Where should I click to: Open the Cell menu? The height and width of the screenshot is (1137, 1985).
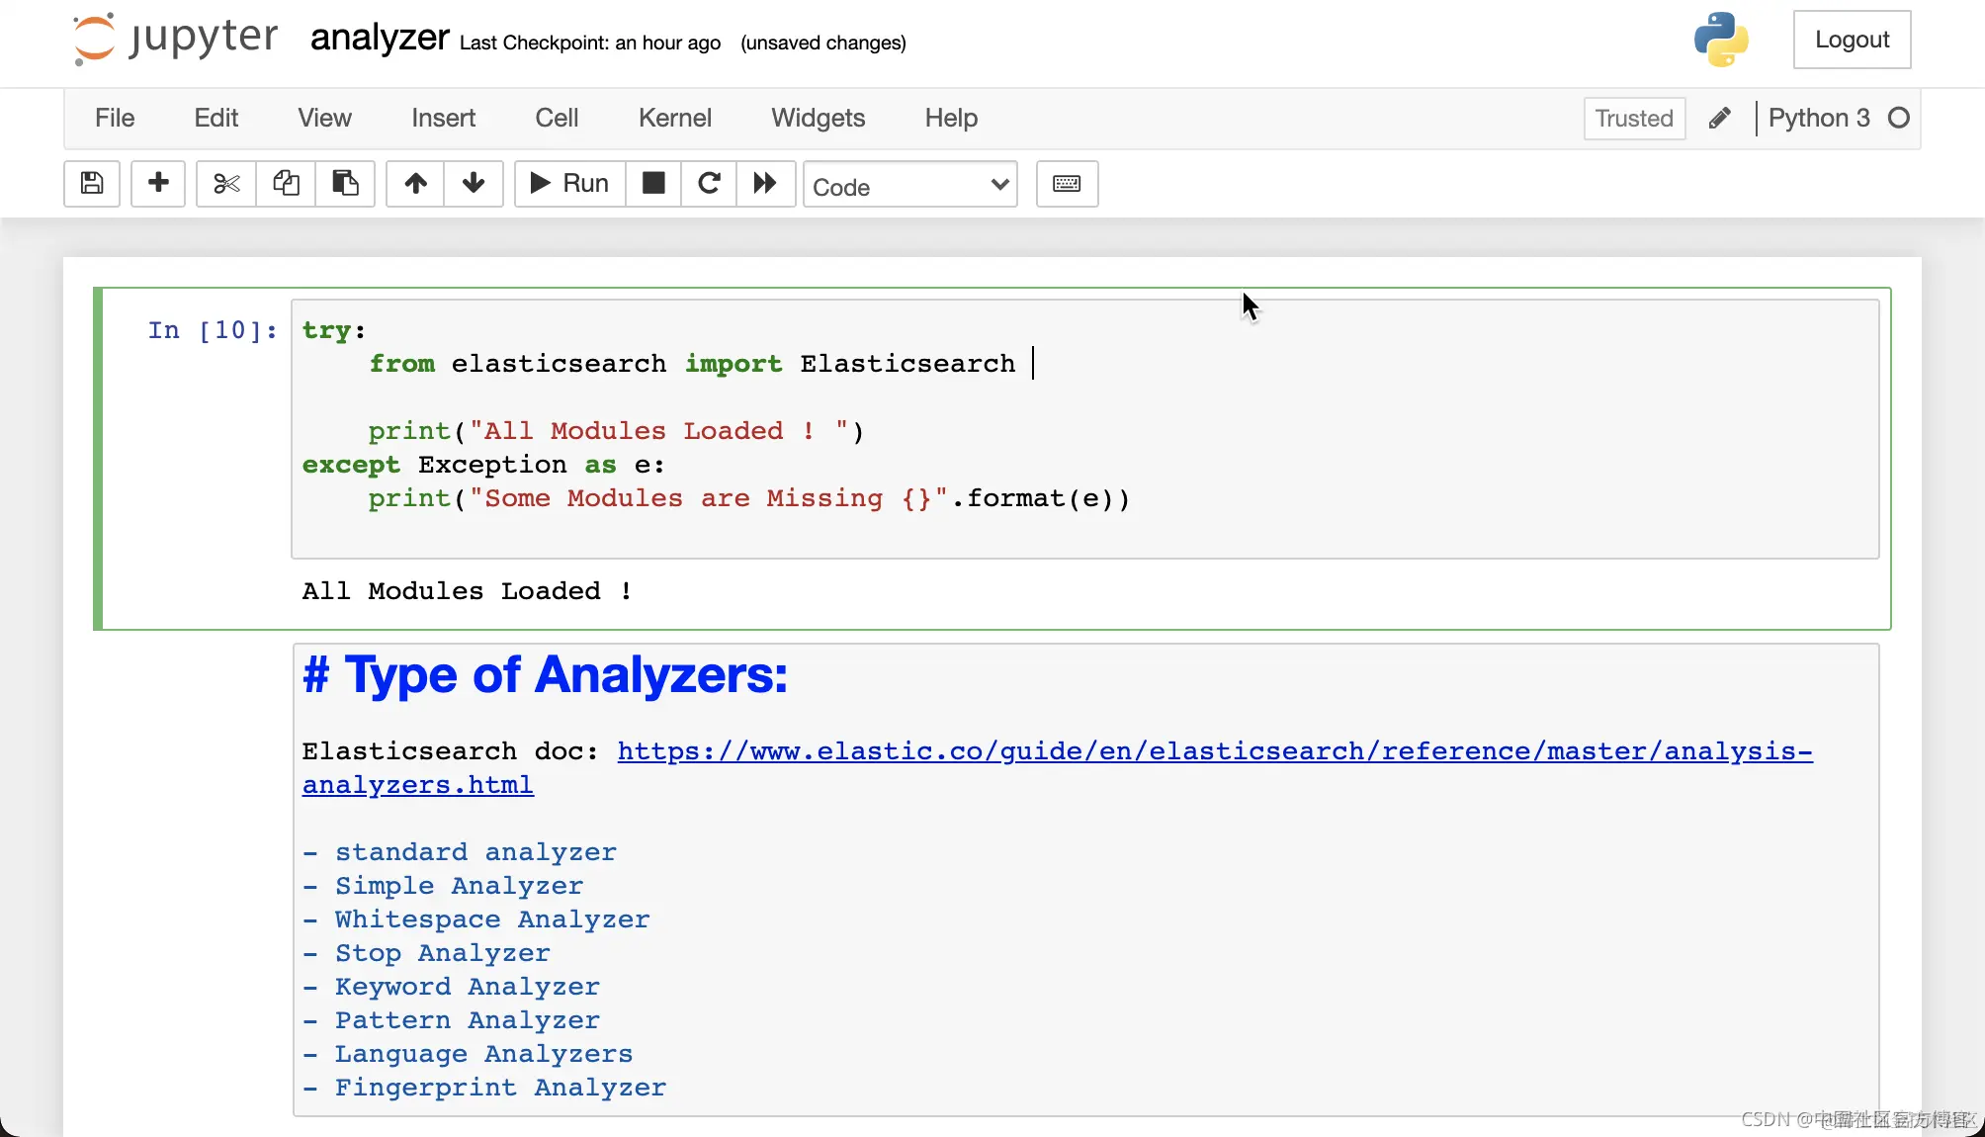557,119
